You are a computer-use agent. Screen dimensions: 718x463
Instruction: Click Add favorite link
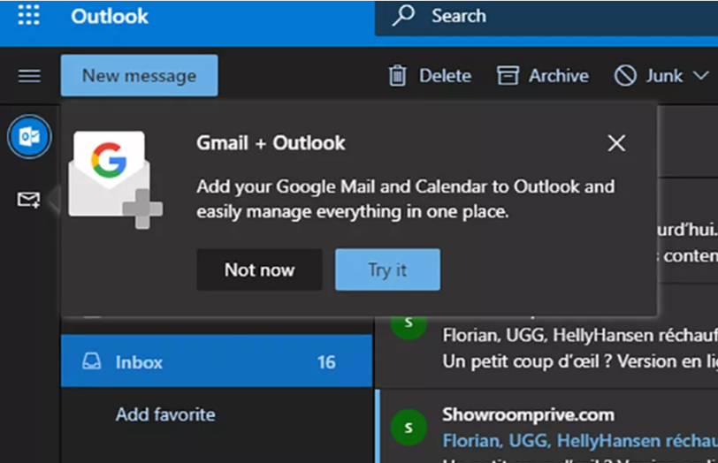(x=165, y=414)
